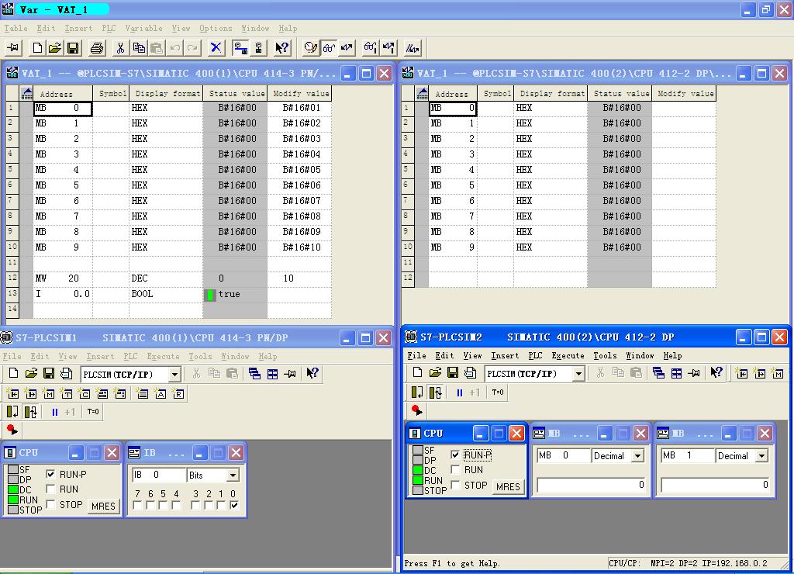Click the MRES button in S7-PLCSIM1 CPU panel
The width and height of the screenshot is (794, 574).
coord(103,506)
